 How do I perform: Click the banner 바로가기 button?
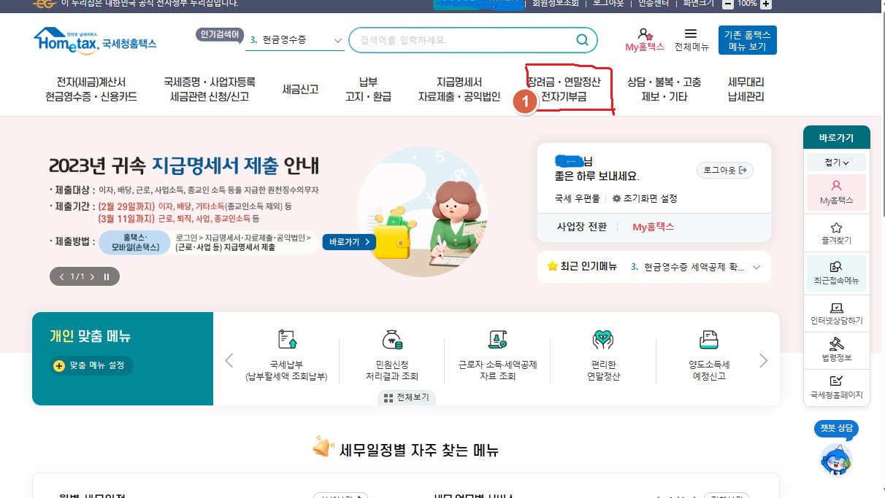pos(349,241)
